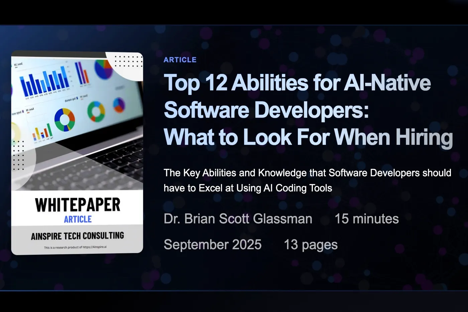The height and width of the screenshot is (312, 468).
Task: Click the WHITEPAPER heading on the cover
Action: pyautogui.click(x=78, y=204)
